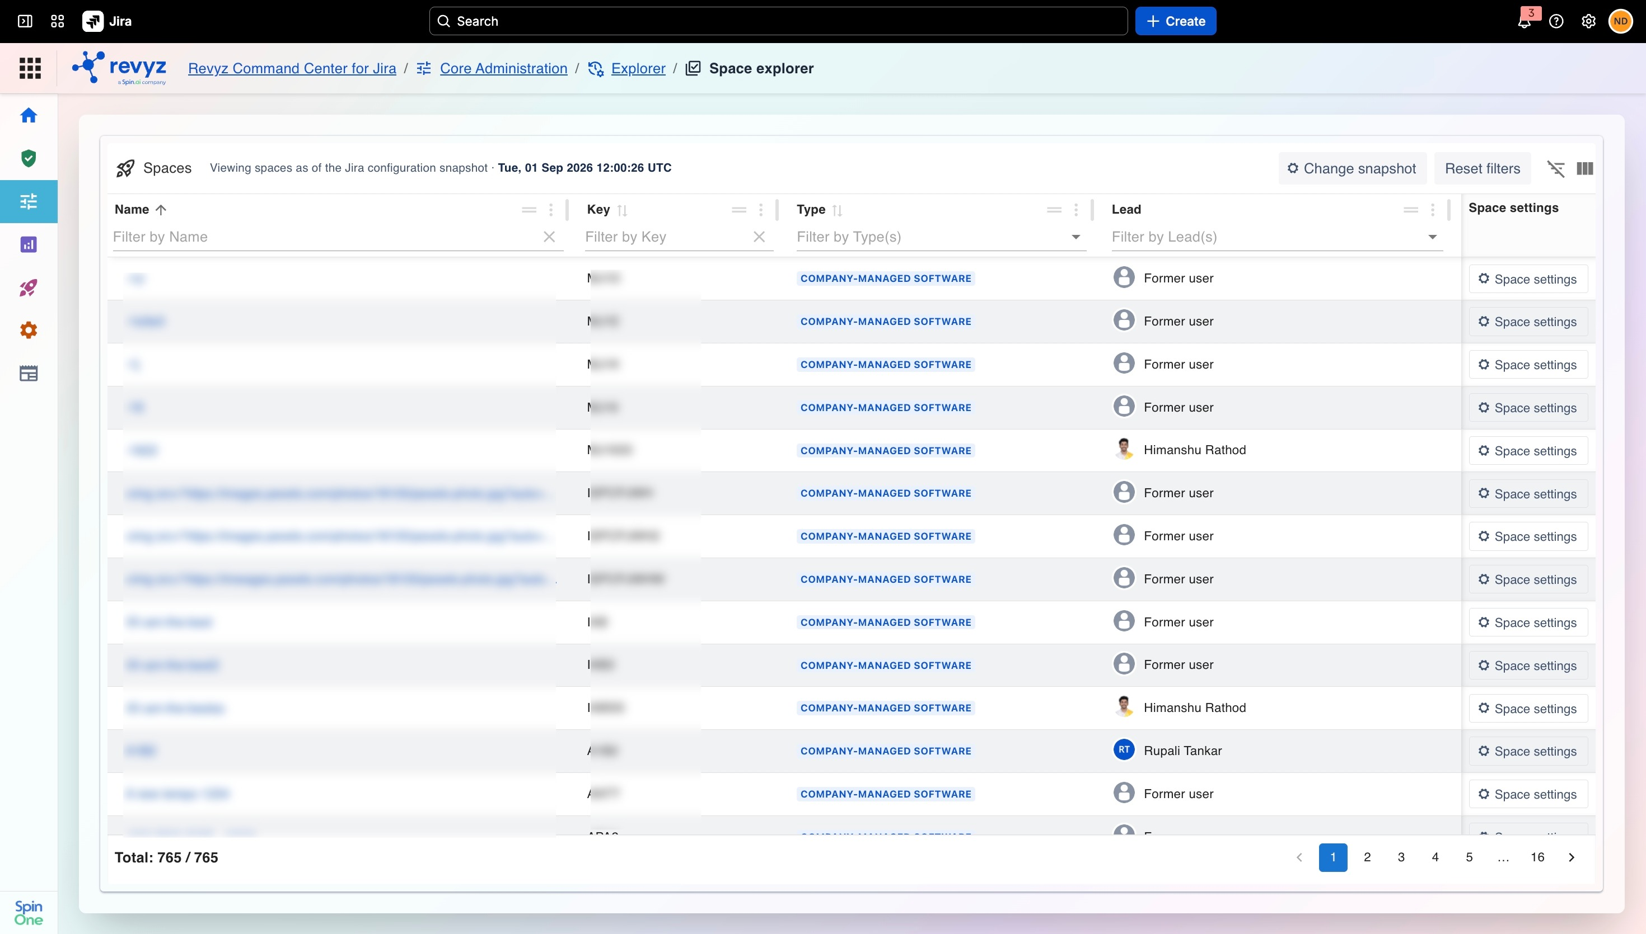Clear the Name filter with the X
This screenshot has width=1646, height=934.
click(x=549, y=237)
